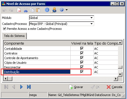Open the Cadastro/Processo dropdown
Viewport: 127px width, 99px height.
coord(91,24)
